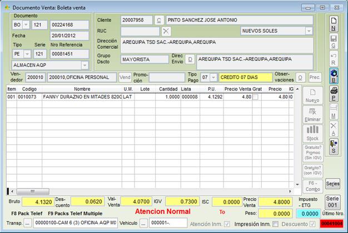The image size is (348, 233).
Task: Click the CREDITO 07 DIAS field
Action: coord(246,77)
